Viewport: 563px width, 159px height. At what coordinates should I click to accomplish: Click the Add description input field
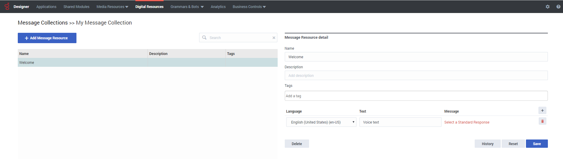point(416,76)
